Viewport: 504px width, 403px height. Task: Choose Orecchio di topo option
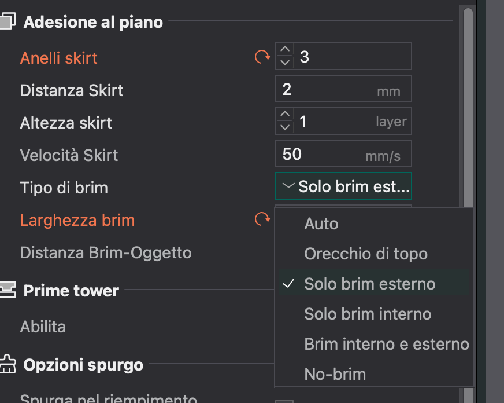[366, 254]
